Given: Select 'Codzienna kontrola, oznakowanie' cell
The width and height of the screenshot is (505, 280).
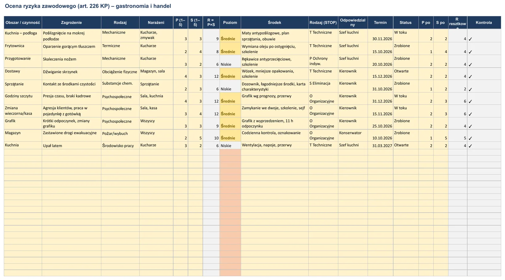Looking at the screenshot, I should (x=275, y=135).
